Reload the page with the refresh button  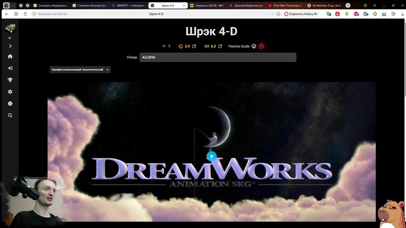(x=25, y=14)
